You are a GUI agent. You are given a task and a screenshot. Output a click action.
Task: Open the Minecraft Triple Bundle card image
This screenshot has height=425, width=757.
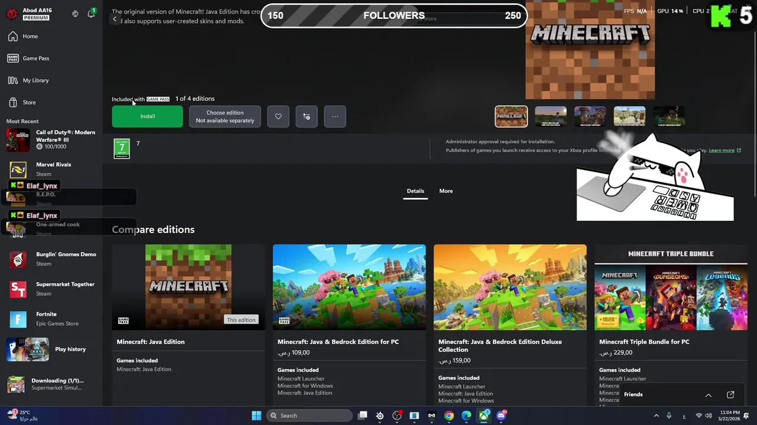[x=671, y=287]
